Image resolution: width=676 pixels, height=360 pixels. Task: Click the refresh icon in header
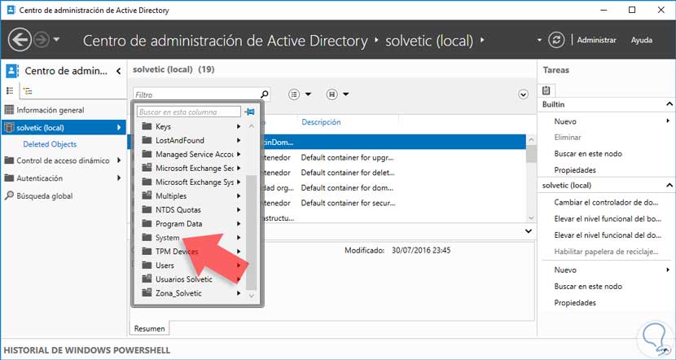tap(556, 40)
